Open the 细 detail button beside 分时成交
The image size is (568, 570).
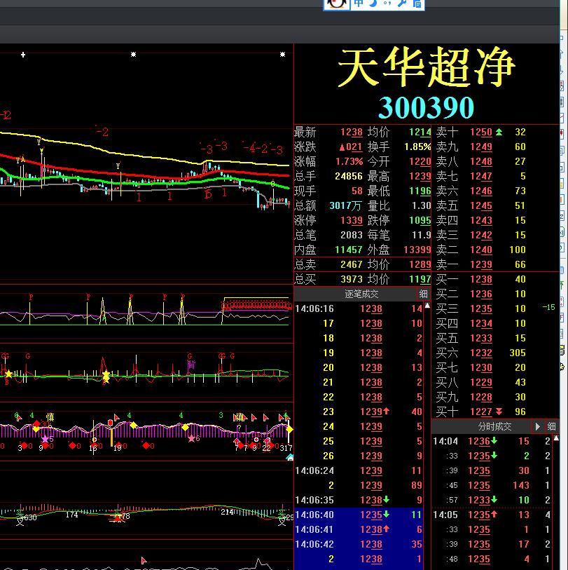[x=551, y=426]
